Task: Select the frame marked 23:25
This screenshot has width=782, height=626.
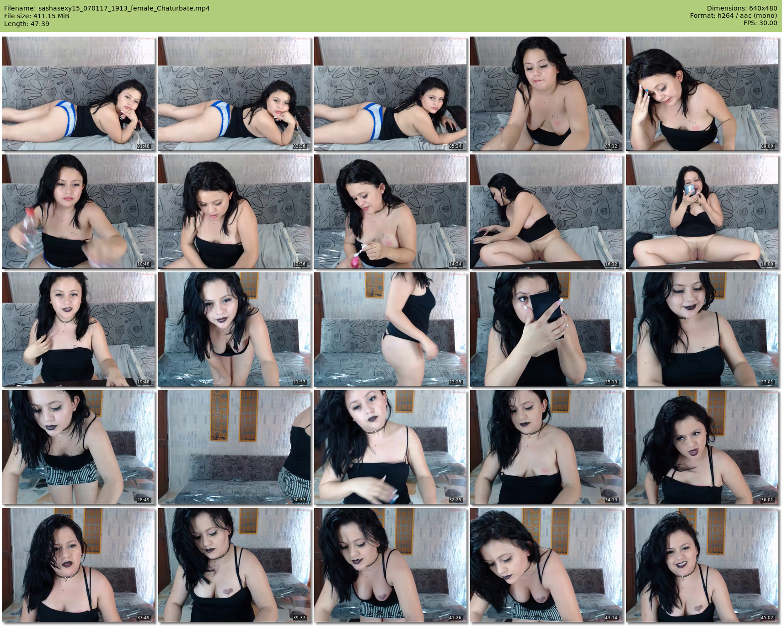Action: click(391, 329)
